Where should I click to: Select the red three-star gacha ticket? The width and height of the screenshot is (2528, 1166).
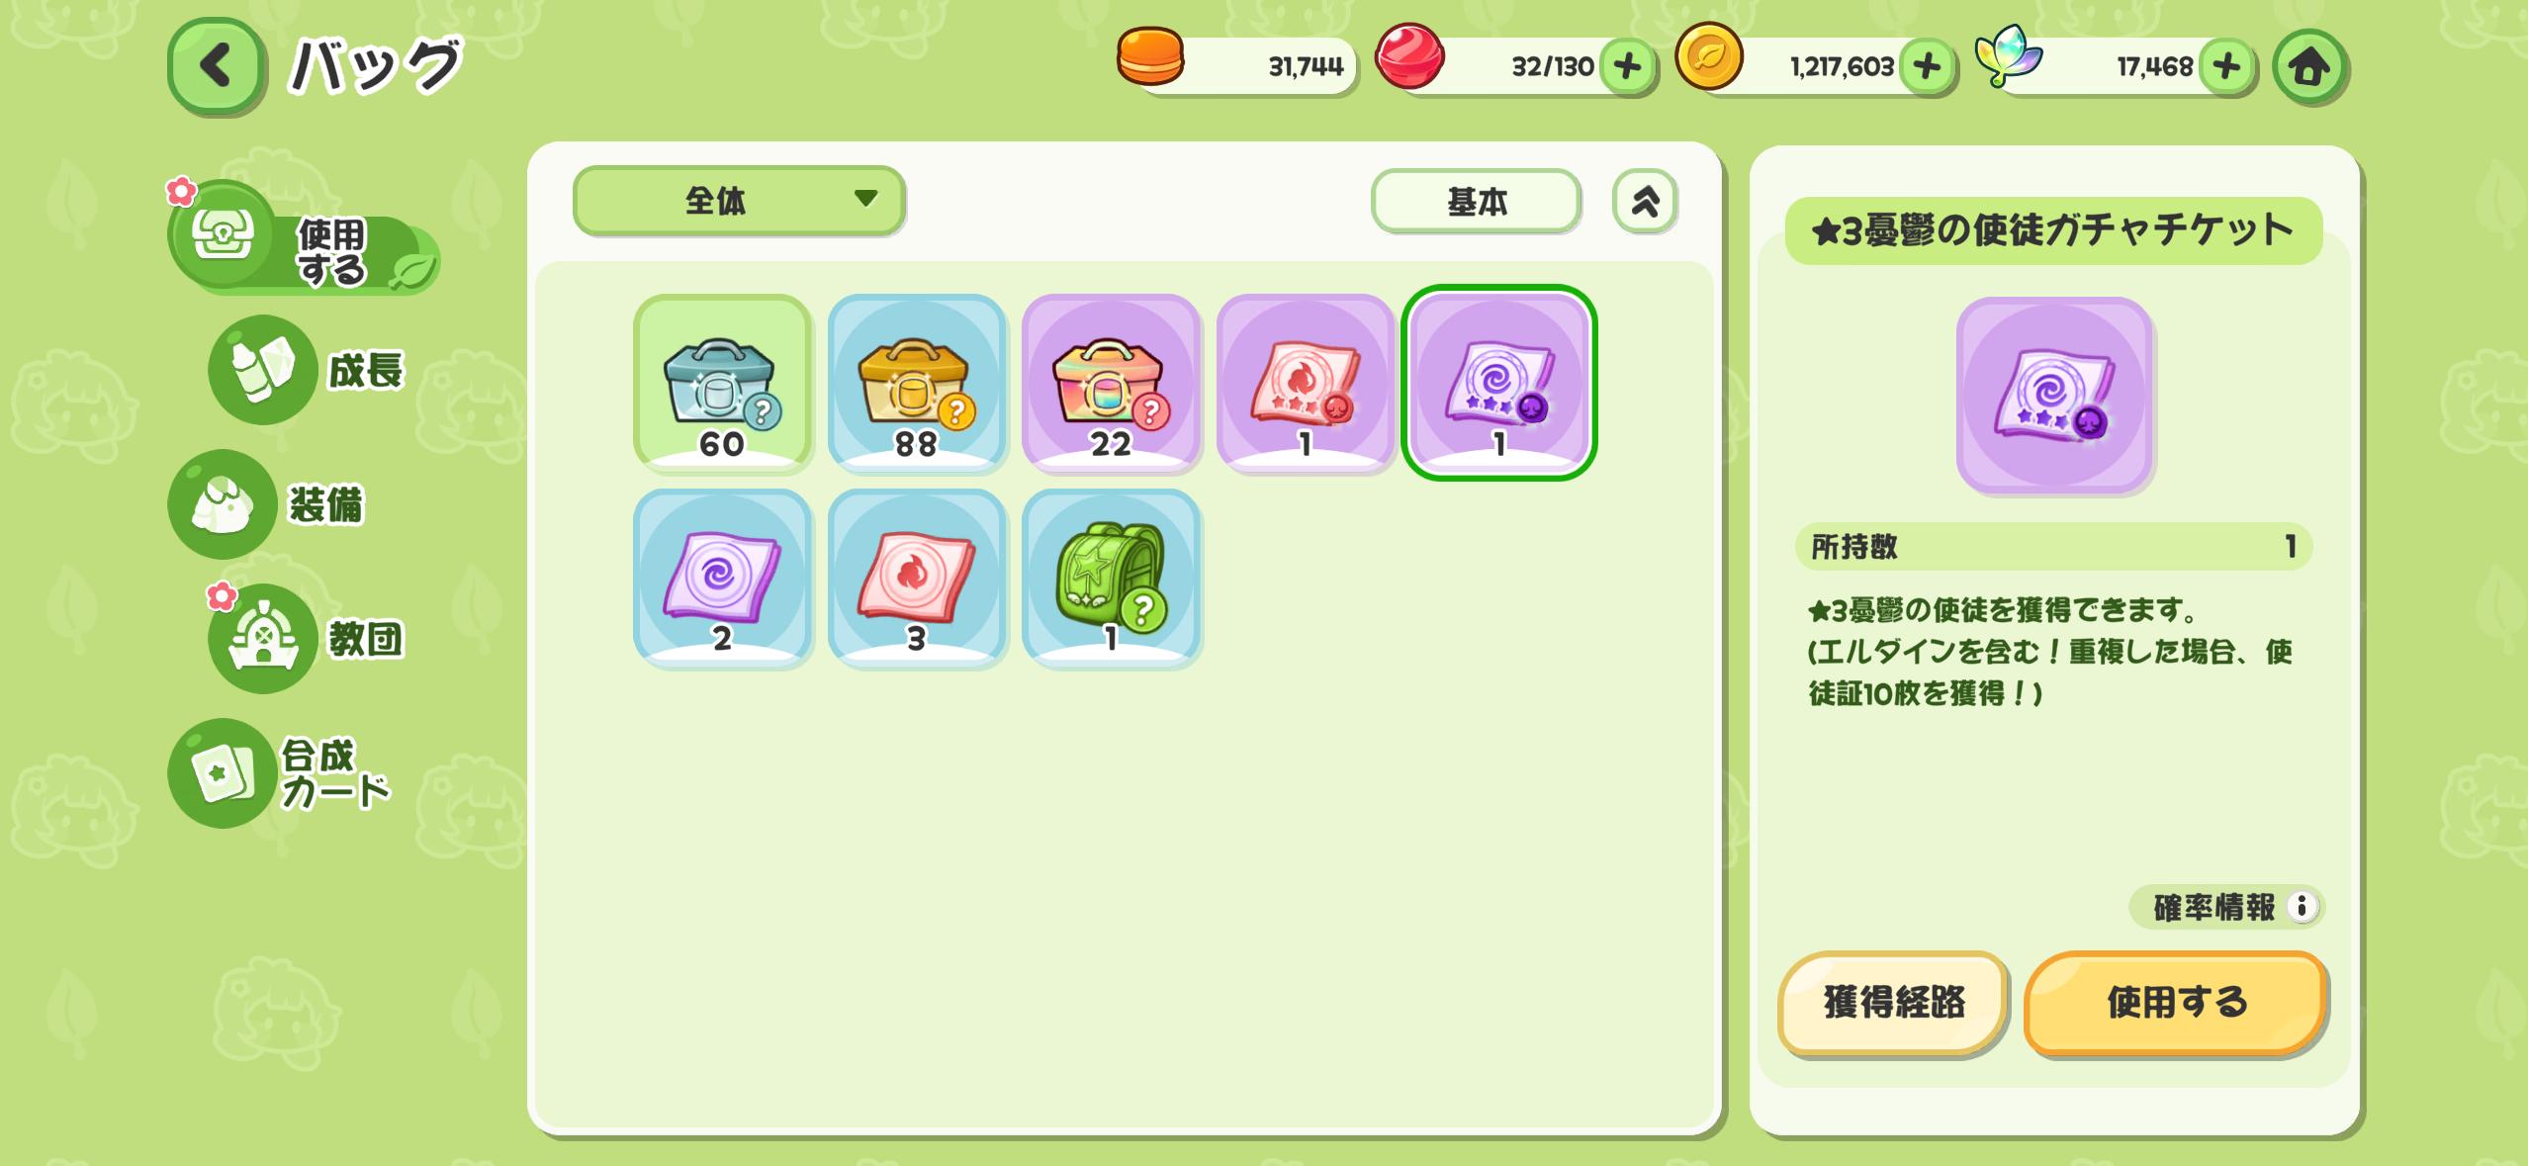tap(1305, 383)
